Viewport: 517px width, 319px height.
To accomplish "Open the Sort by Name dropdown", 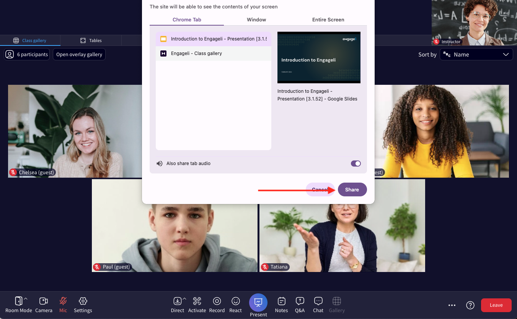I will tap(476, 55).
